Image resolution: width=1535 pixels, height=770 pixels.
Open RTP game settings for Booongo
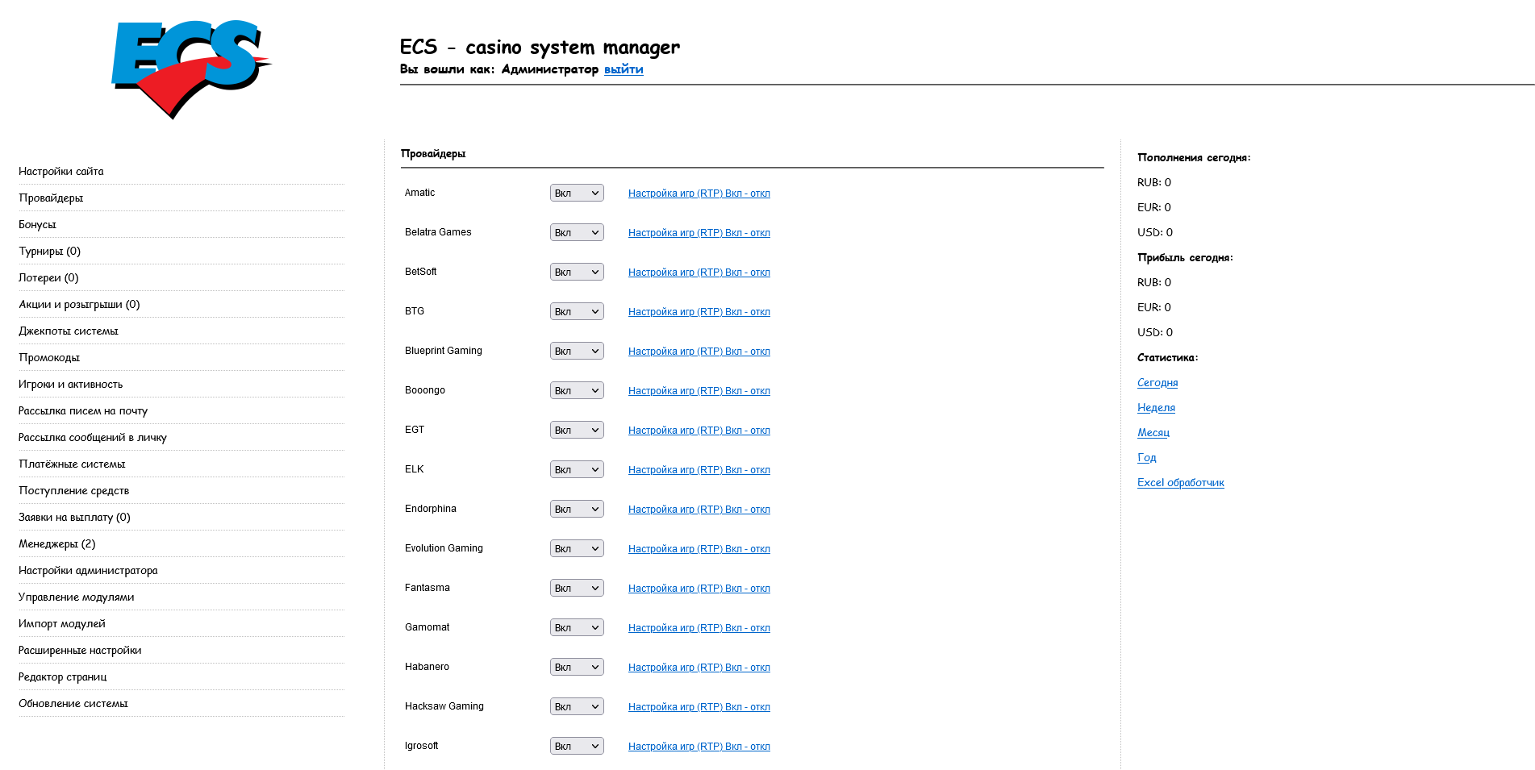[x=699, y=391]
